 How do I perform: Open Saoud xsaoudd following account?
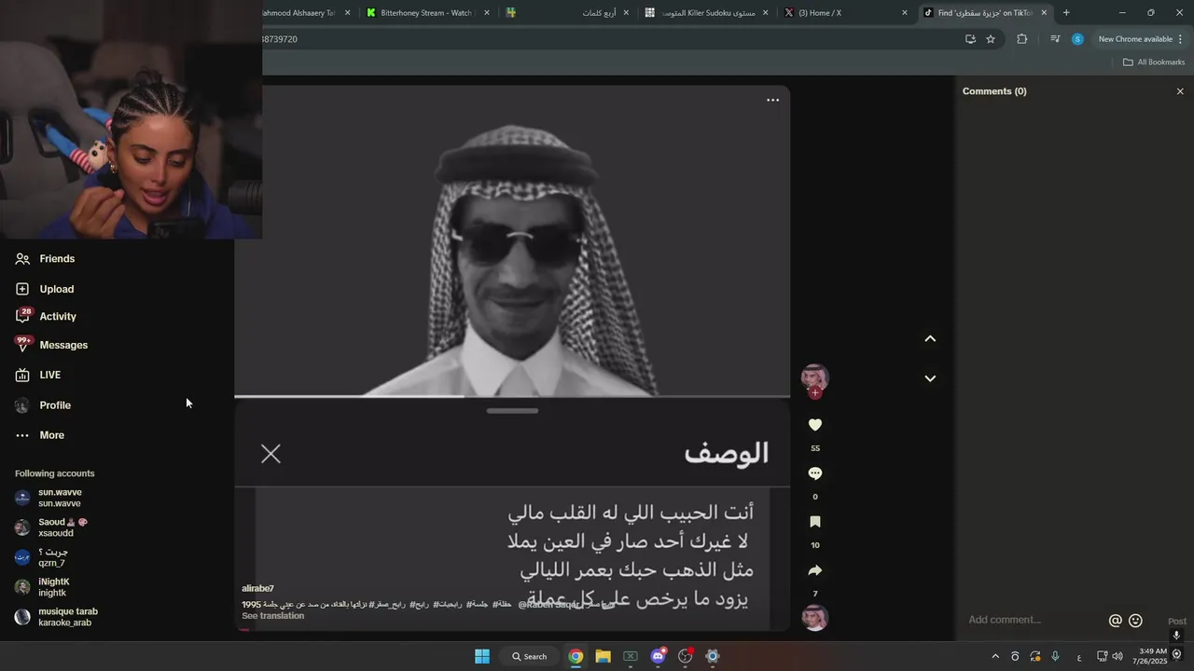tap(51, 527)
